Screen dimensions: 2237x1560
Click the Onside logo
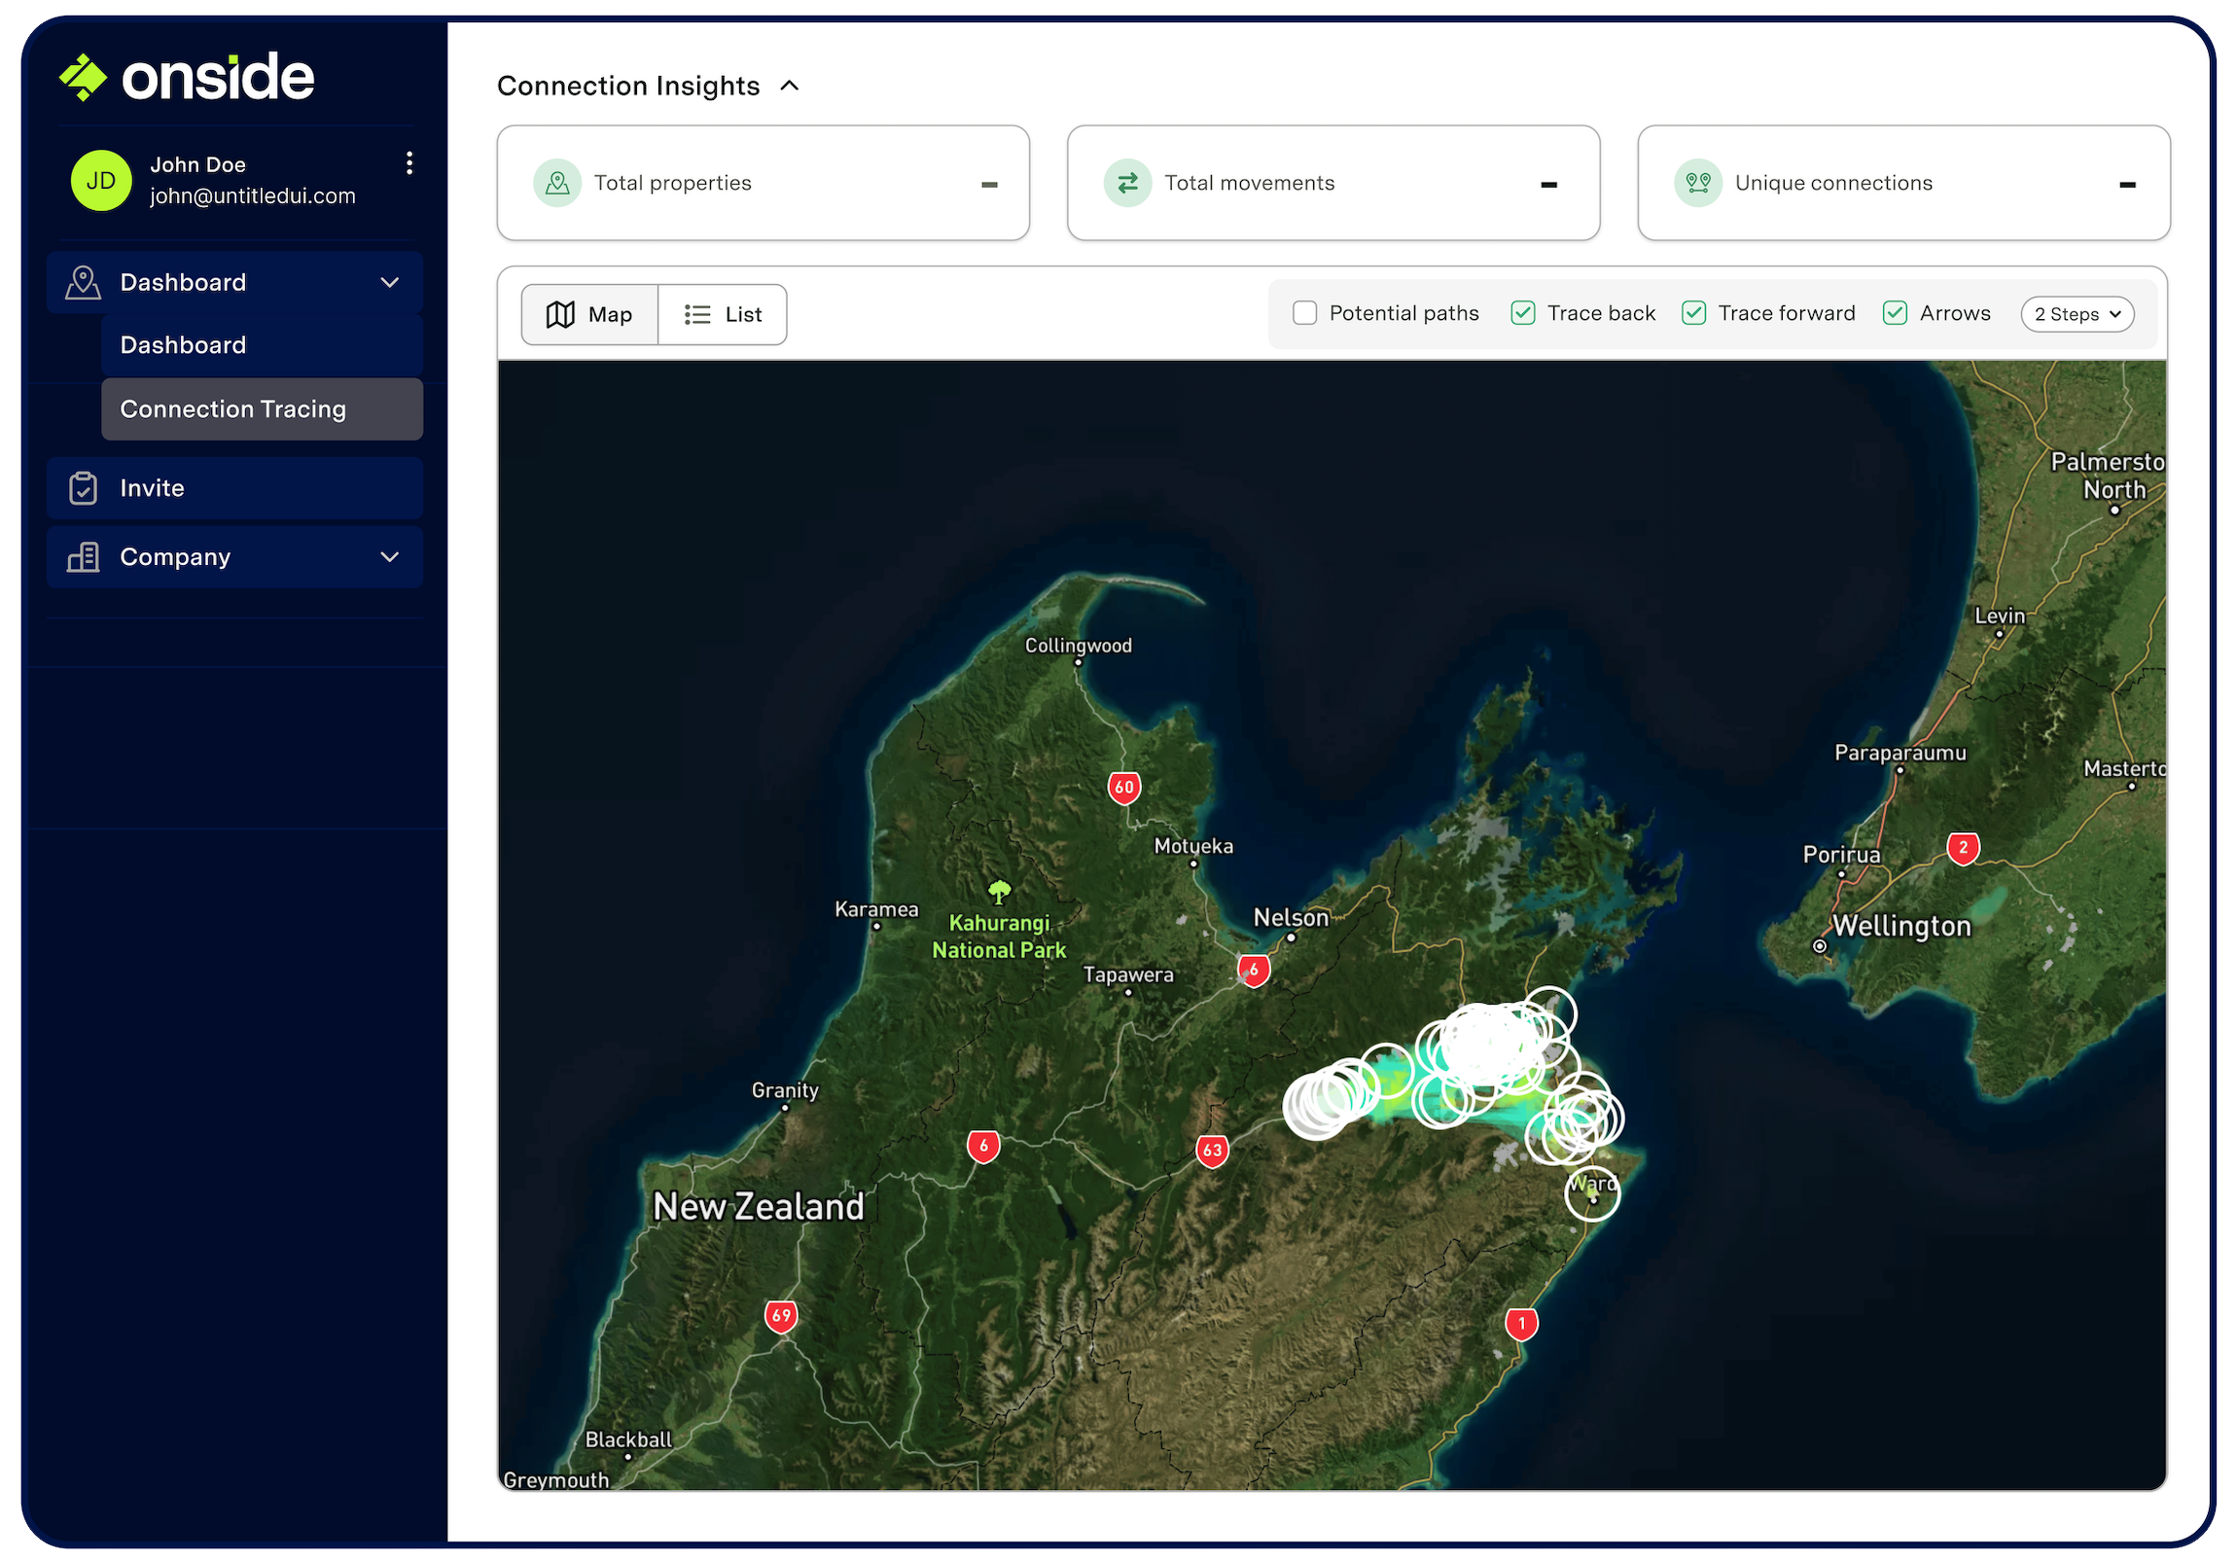[x=187, y=77]
